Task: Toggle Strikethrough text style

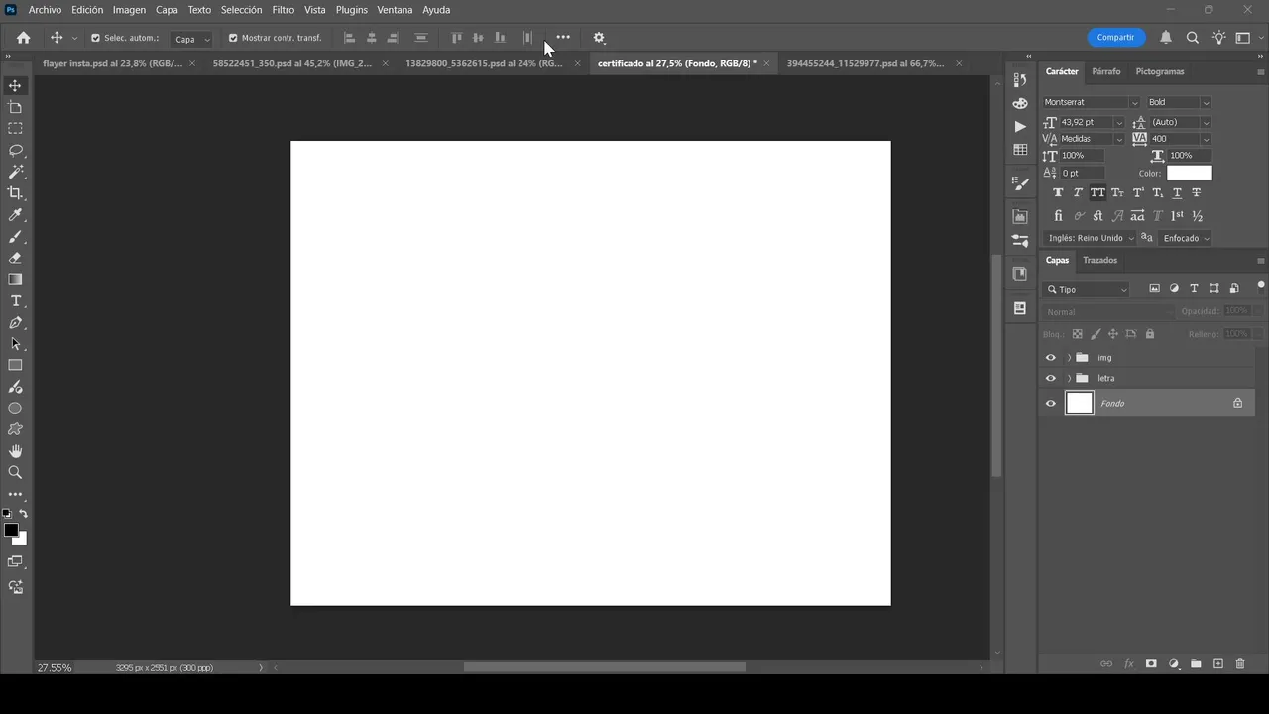Action: pos(1197,193)
